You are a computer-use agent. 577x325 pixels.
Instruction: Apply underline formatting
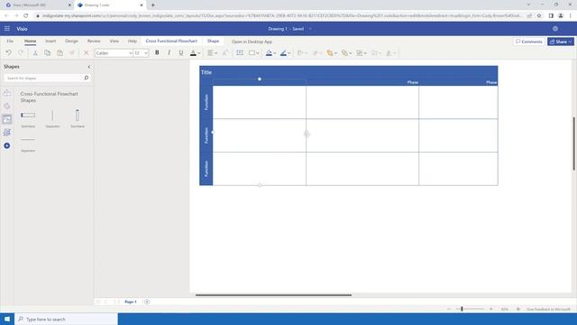click(x=181, y=53)
